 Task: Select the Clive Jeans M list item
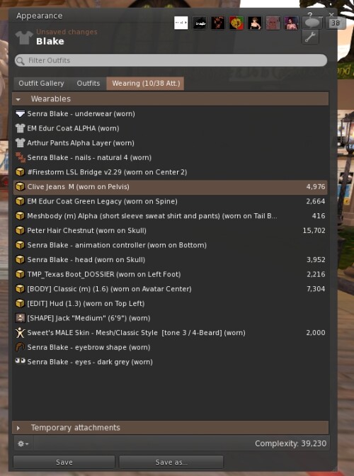[170, 187]
